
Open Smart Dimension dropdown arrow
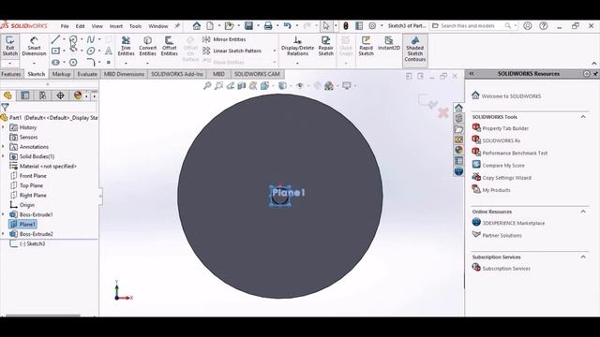point(34,63)
